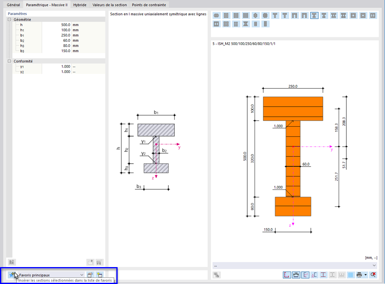Screen dimensions: 385x284
Task: Toggle the 1 2 3 numbering button
Action: (x=342, y=275)
